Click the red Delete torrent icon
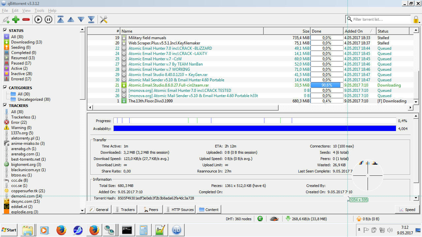This screenshot has height=237, width=422. click(26, 19)
